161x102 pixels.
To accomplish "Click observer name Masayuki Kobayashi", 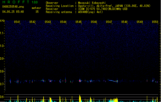I will coord(92,3).
